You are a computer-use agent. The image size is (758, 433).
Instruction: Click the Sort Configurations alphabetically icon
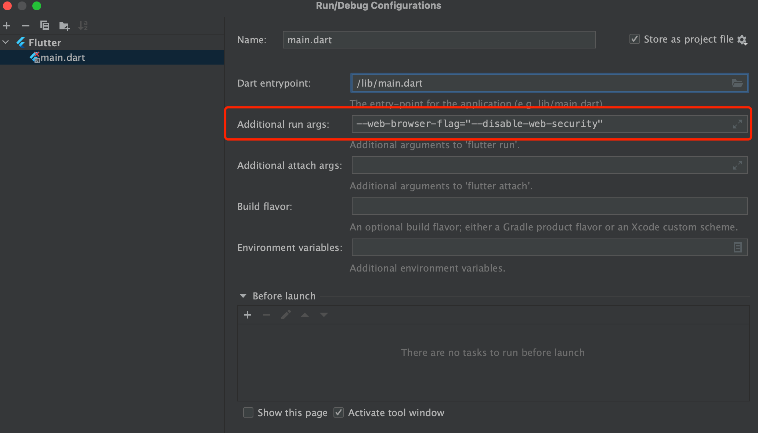[x=83, y=26]
